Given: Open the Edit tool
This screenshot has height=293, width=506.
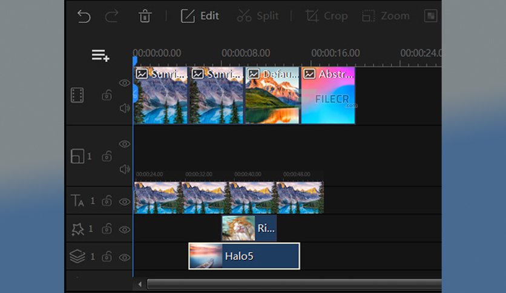Looking at the screenshot, I should coord(200,16).
